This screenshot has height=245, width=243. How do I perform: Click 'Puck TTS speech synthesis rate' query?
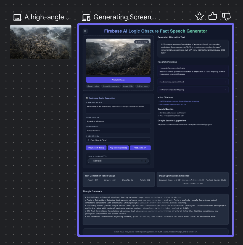point(171,116)
